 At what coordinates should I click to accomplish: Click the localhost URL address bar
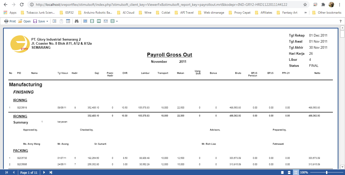[161, 5]
